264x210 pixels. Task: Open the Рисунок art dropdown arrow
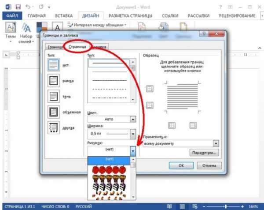[x=133, y=151]
